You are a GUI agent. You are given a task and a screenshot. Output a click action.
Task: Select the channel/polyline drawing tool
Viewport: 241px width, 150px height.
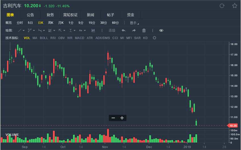click(x=29, y=31)
